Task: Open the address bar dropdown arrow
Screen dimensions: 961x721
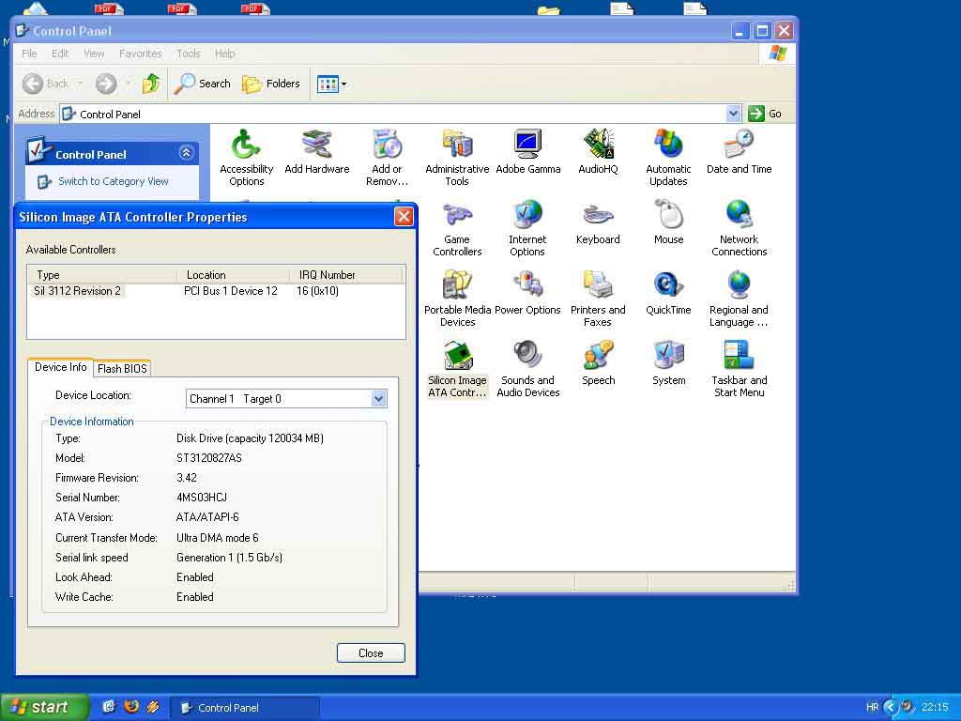Action: click(734, 114)
